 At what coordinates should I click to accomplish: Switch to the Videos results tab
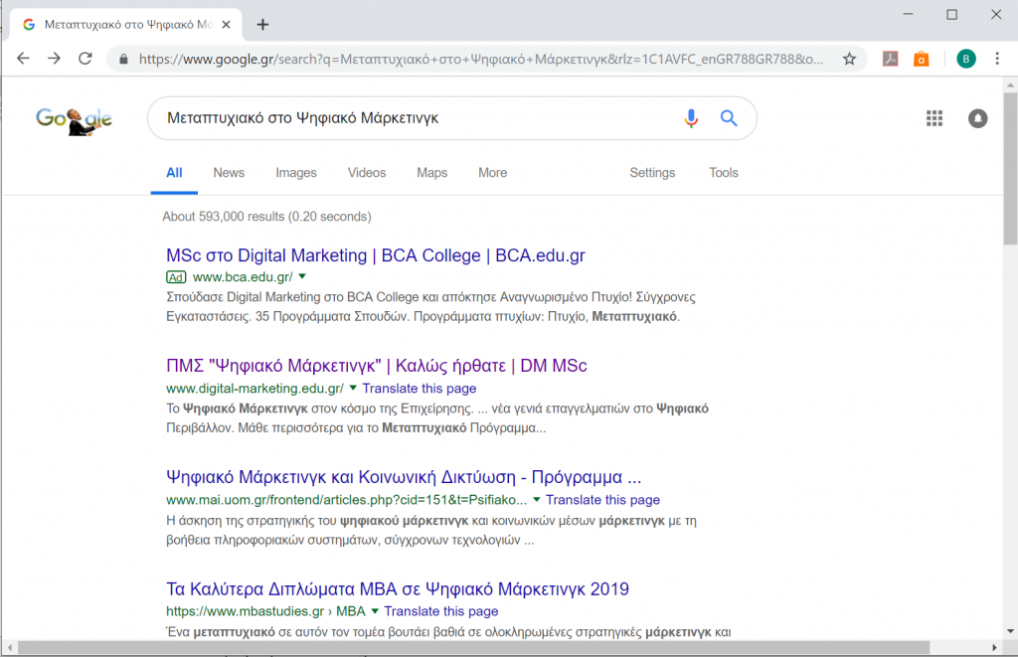367,173
